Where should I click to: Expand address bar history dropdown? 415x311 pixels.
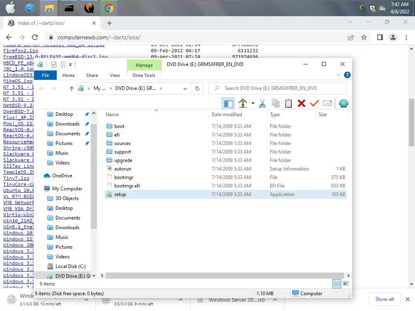(185, 89)
